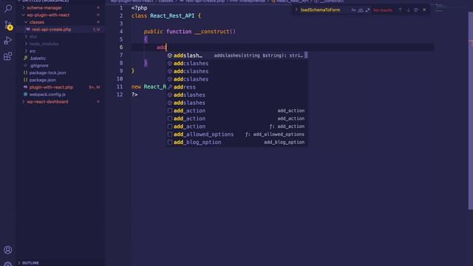Click the icon beside add_blog_option suggestion

pyautogui.click(x=170, y=142)
